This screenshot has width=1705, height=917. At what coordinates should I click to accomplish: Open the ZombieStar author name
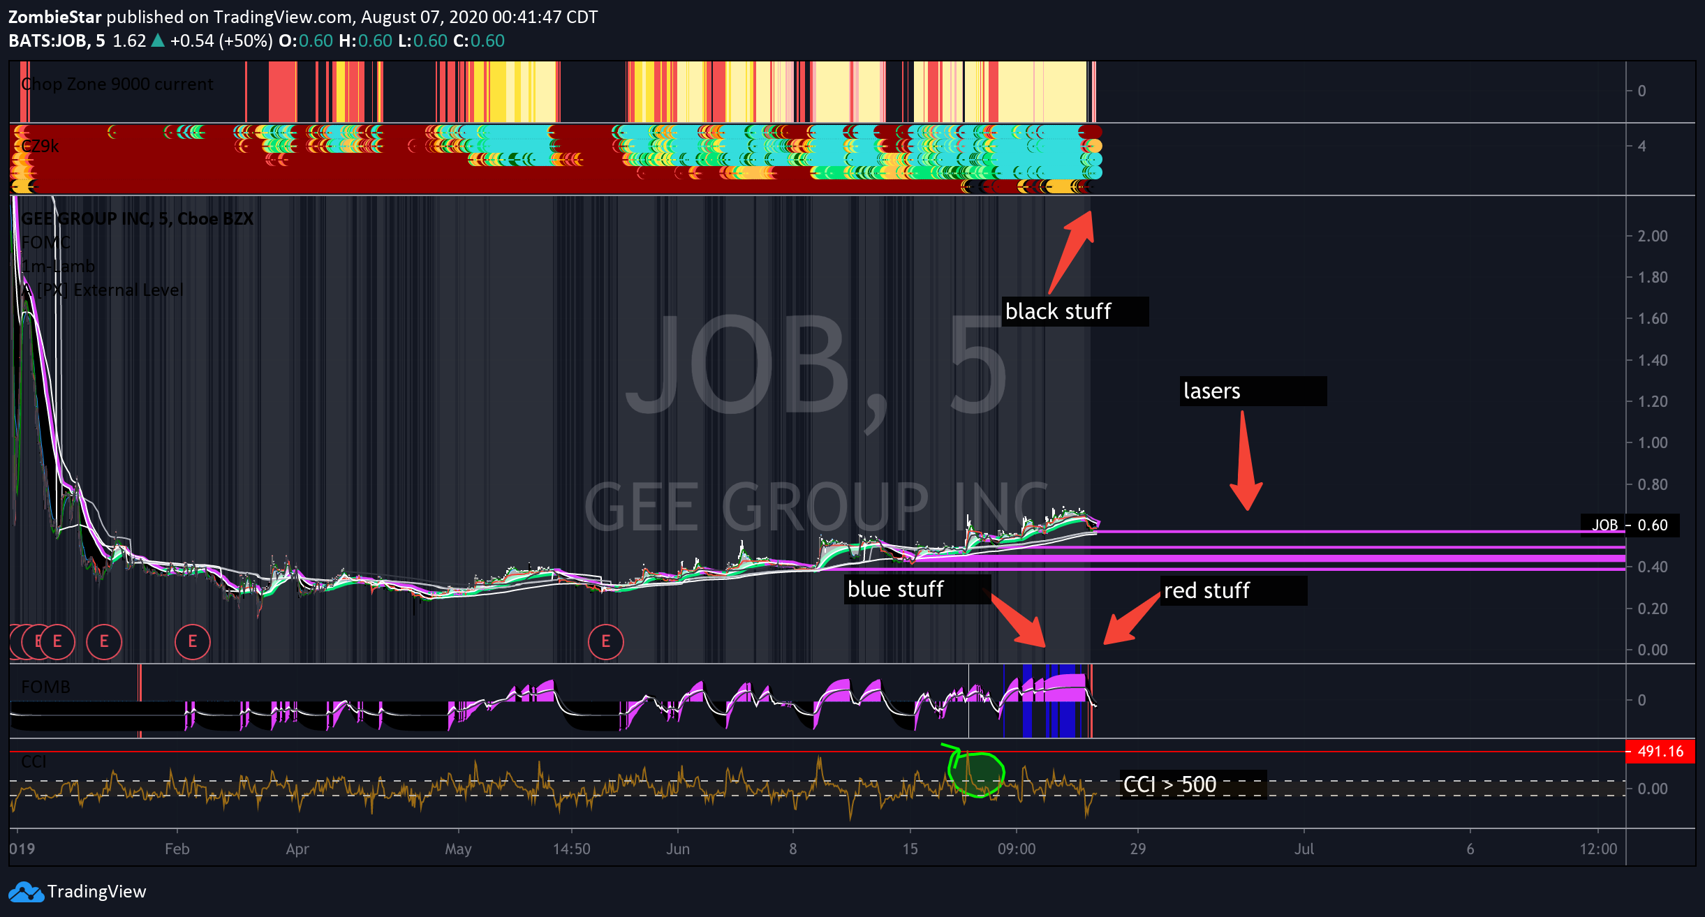click(x=55, y=17)
